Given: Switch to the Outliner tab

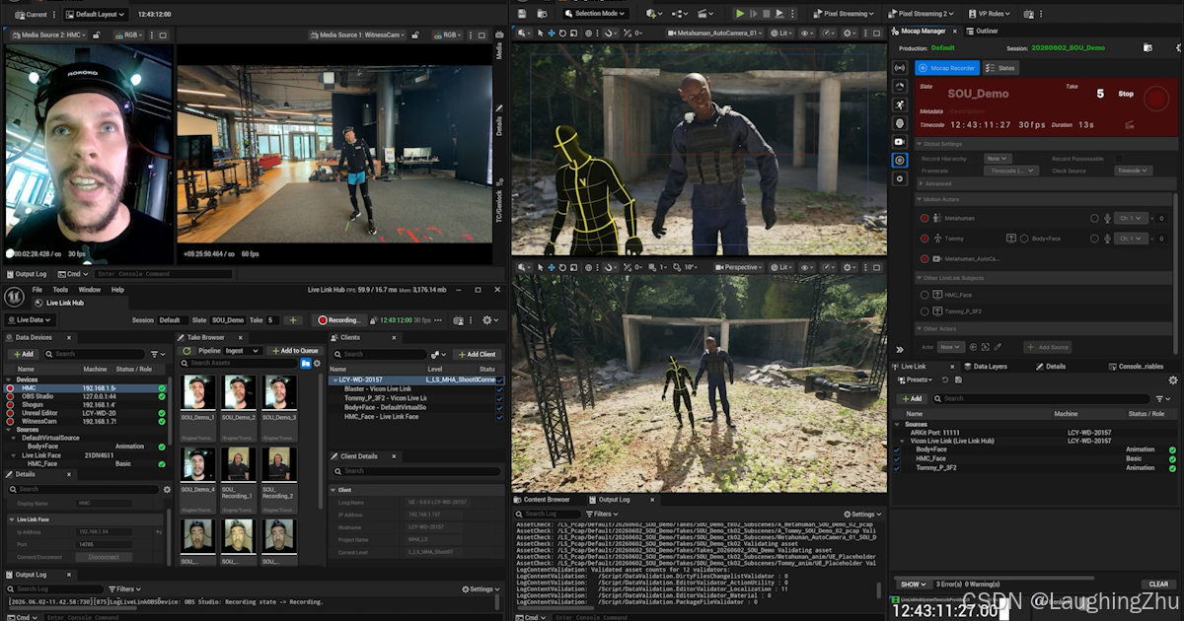Looking at the screenshot, I should click(982, 32).
